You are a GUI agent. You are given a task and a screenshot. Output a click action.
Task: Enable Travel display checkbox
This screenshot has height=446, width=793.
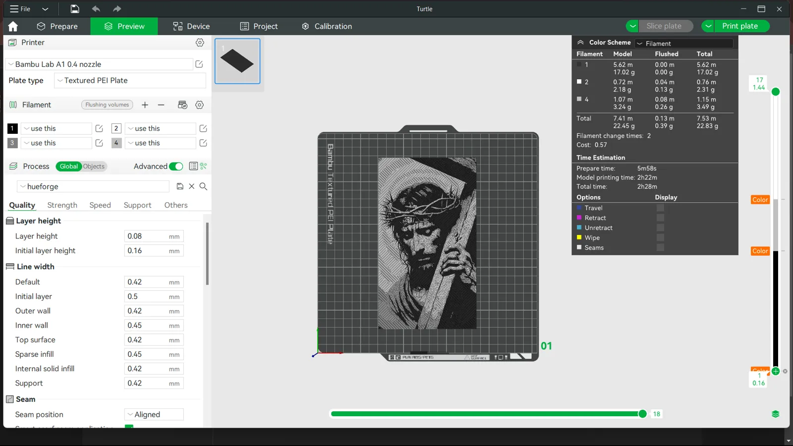660,208
